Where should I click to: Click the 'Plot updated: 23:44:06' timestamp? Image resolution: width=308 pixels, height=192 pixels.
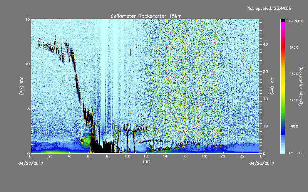(x=269, y=8)
